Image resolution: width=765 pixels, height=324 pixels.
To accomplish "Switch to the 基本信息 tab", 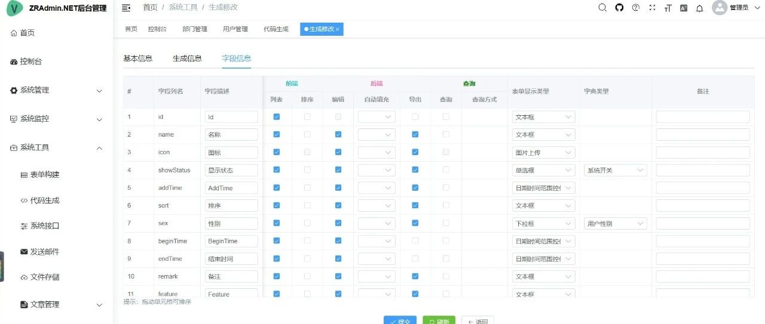I will [x=137, y=58].
